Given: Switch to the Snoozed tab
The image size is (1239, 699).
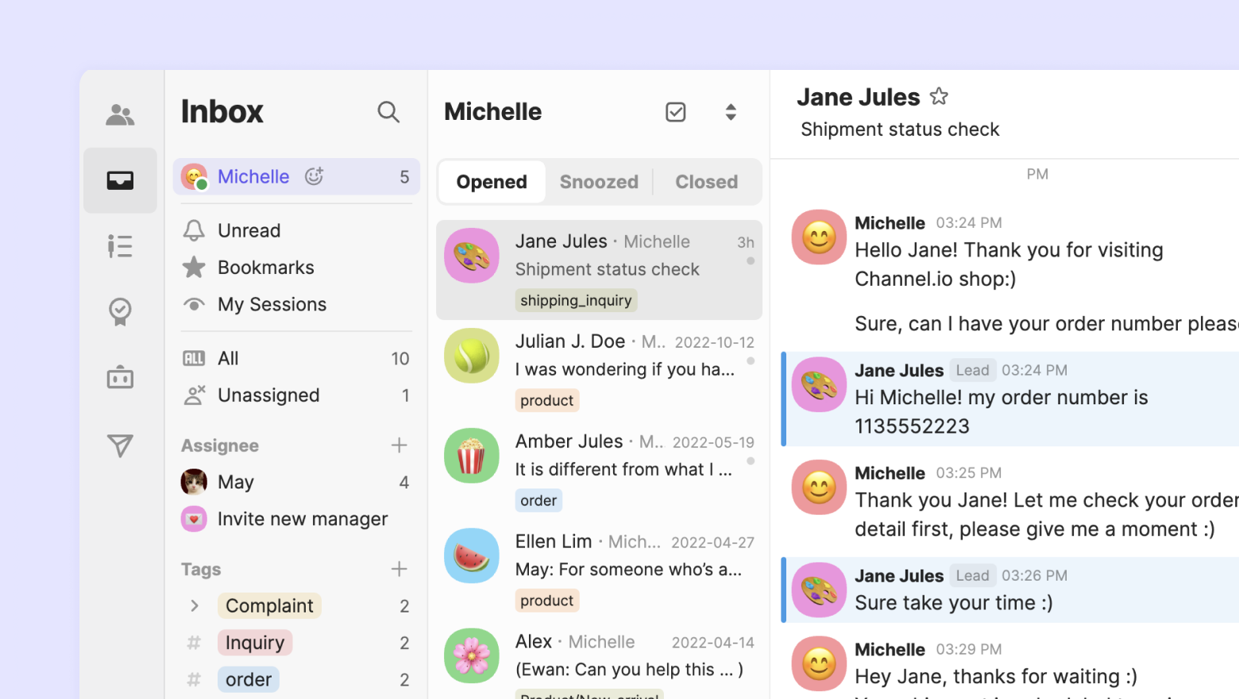Looking at the screenshot, I should pos(599,182).
